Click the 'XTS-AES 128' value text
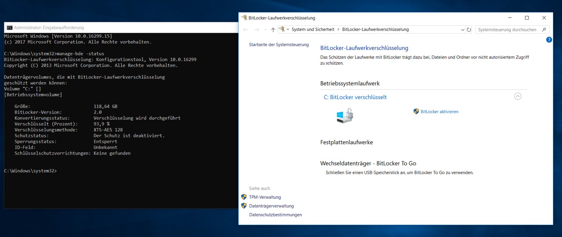The height and width of the screenshot is (237, 562). (x=108, y=130)
